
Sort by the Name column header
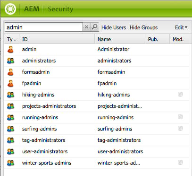120,39
